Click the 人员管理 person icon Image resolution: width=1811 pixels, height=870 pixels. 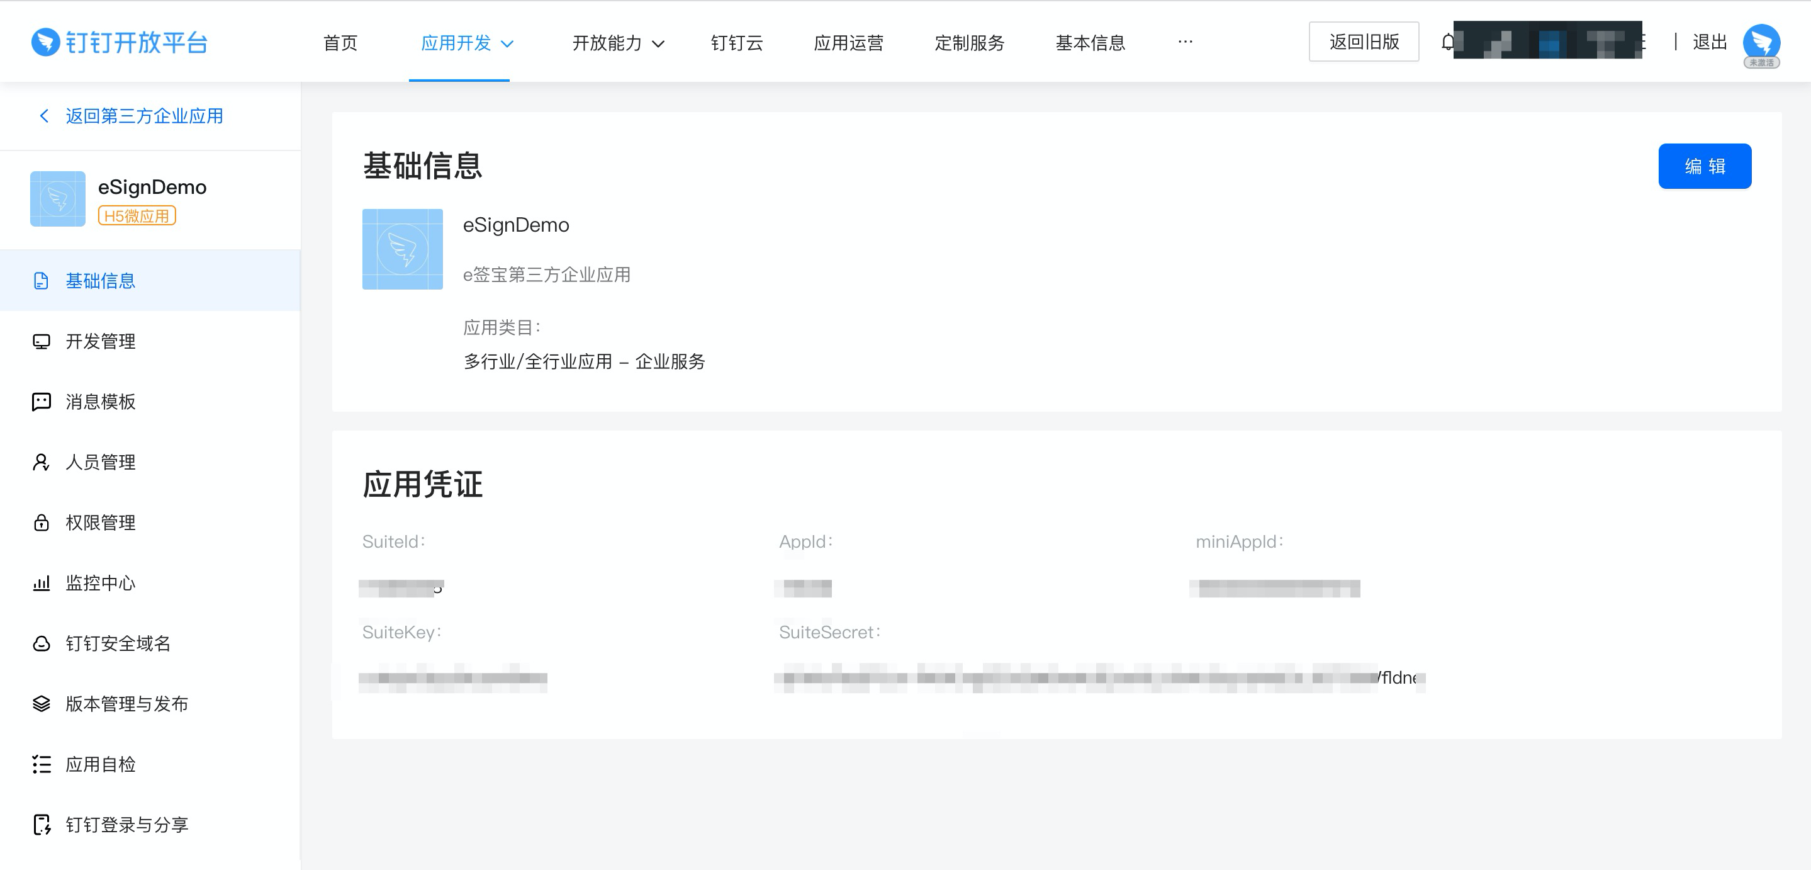click(x=42, y=462)
